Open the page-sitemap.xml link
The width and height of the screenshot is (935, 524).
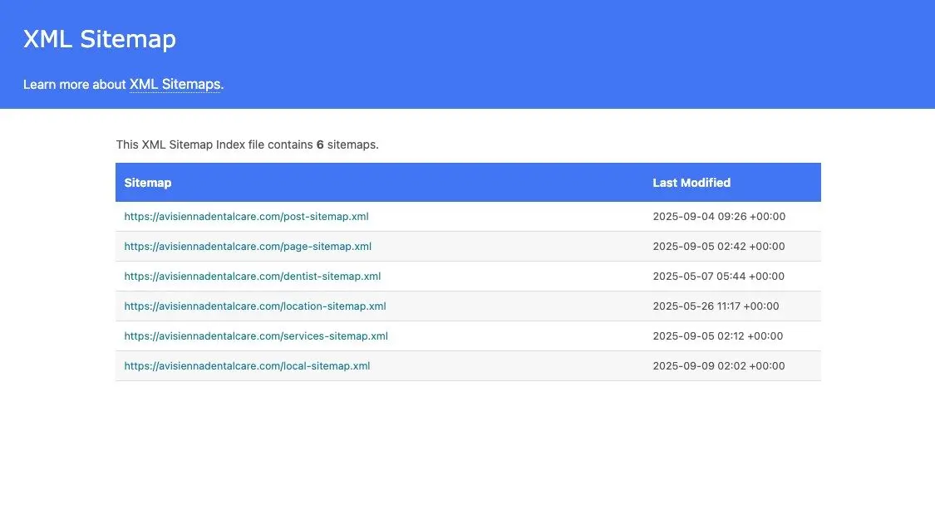(248, 246)
